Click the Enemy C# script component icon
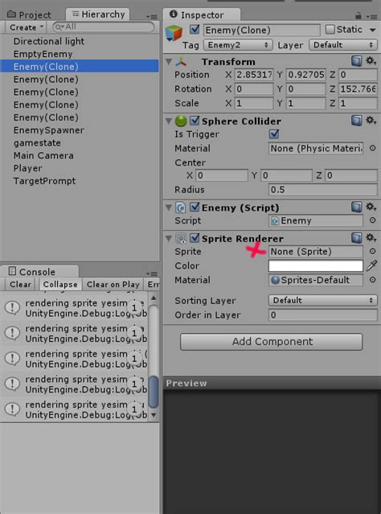This screenshot has width=381, height=514. coord(181,208)
